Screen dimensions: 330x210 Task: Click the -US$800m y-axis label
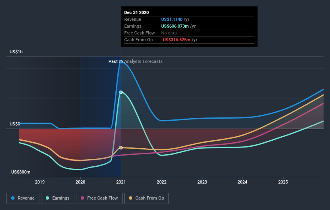[20, 172]
